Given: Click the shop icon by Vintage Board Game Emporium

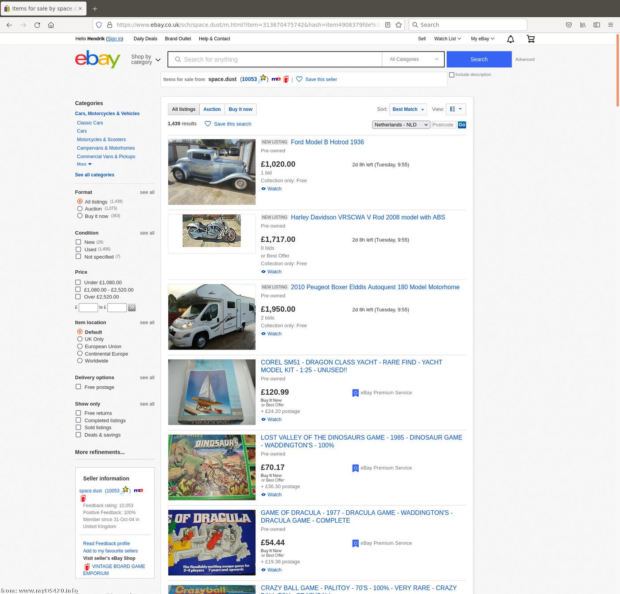Looking at the screenshot, I should coord(87,567).
